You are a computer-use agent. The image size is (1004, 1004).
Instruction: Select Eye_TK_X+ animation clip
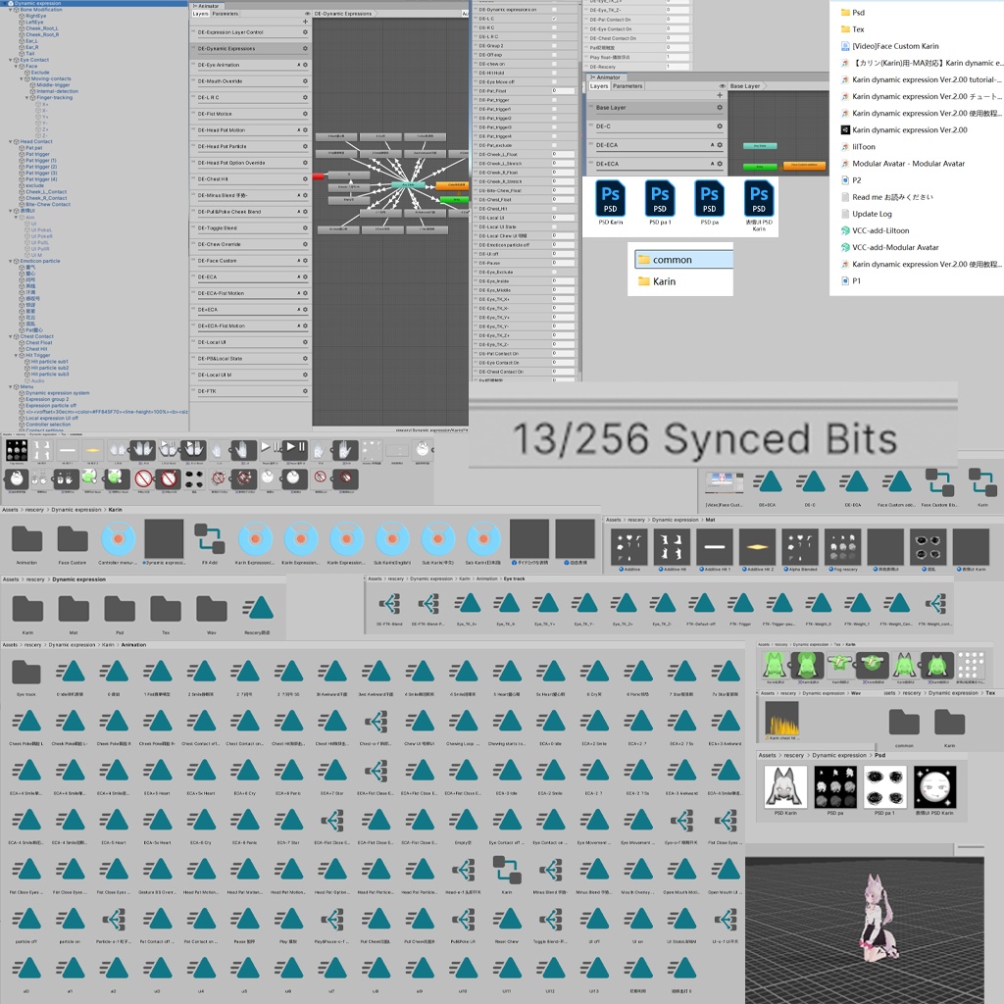(x=468, y=608)
